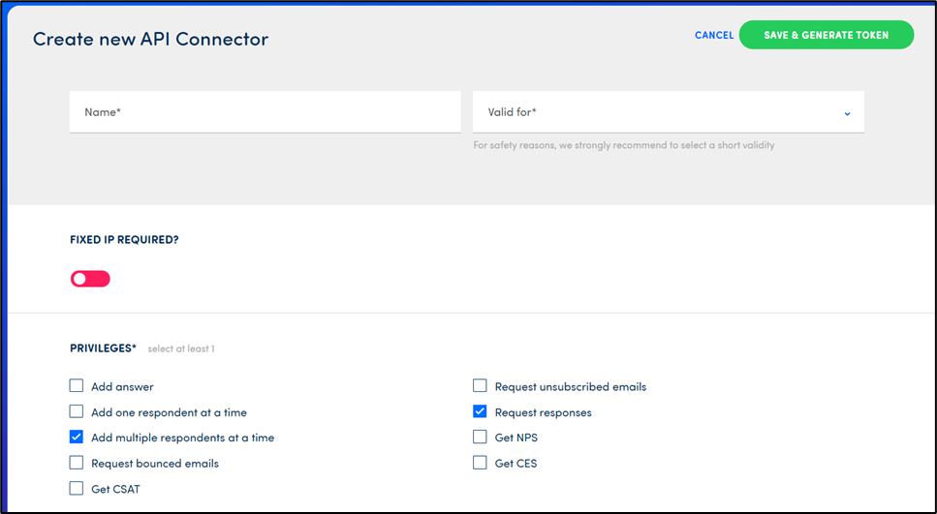This screenshot has width=937, height=514.
Task: Click the Fixed IP Required? label text
Action: point(124,239)
